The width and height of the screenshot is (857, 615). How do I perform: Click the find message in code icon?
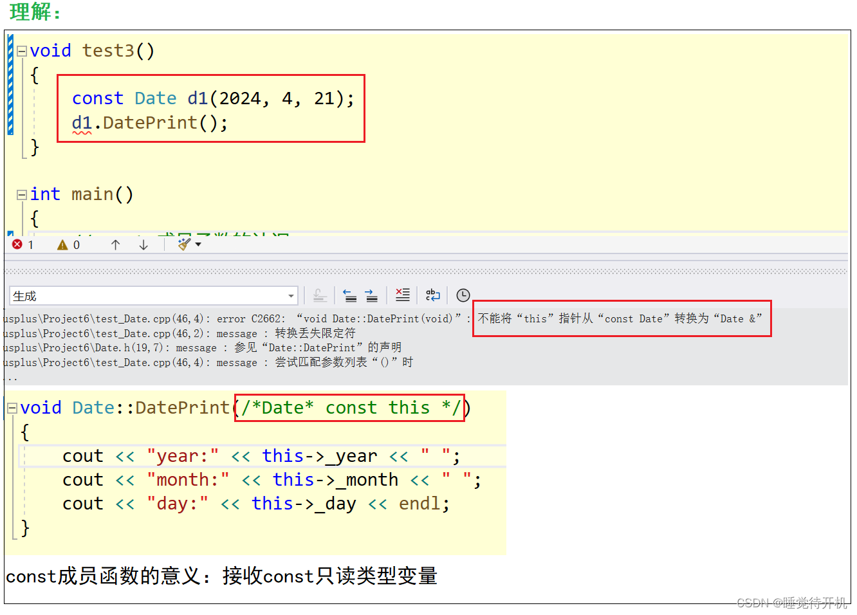[x=320, y=295]
